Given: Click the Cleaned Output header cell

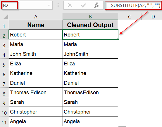Looking at the screenshot, I should pyautogui.click(x=90, y=25).
